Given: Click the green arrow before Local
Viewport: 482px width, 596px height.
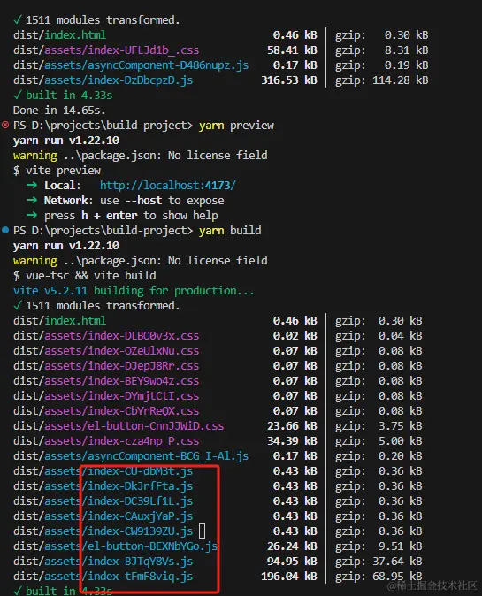Looking at the screenshot, I should 32,185.
